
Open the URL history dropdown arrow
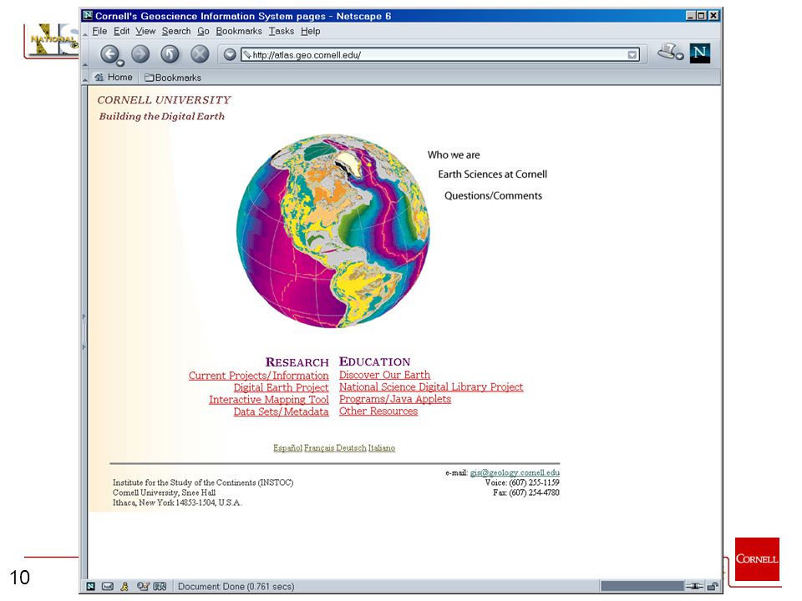(x=632, y=55)
